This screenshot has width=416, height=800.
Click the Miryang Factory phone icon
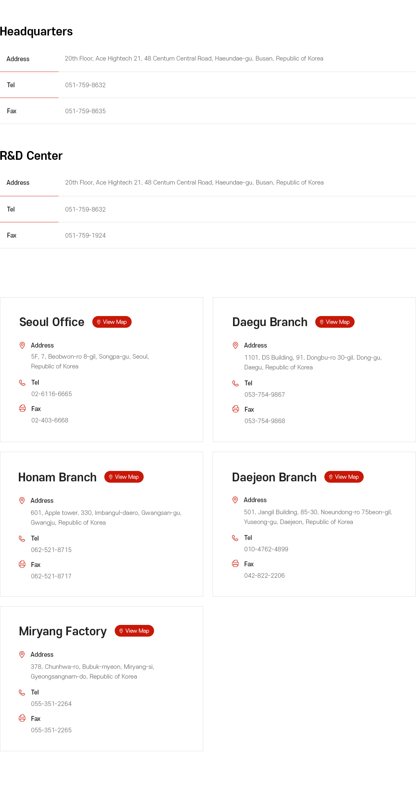[22, 693]
